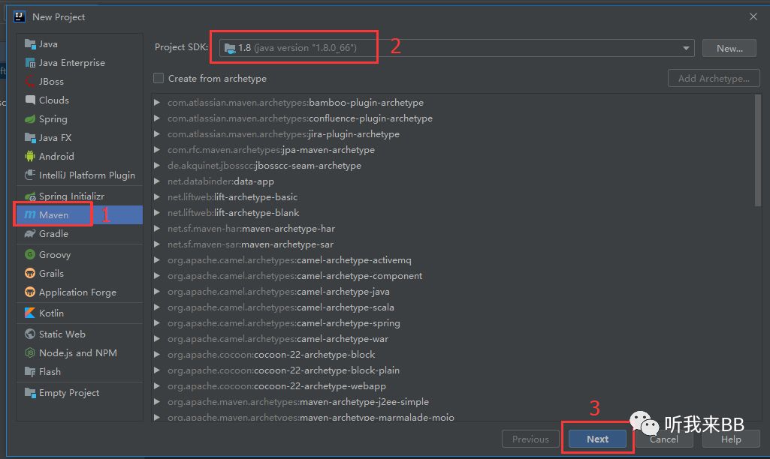The width and height of the screenshot is (770, 459).
Task: Select camel-archetype-spring row text
Action: pyautogui.click(x=283, y=323)
